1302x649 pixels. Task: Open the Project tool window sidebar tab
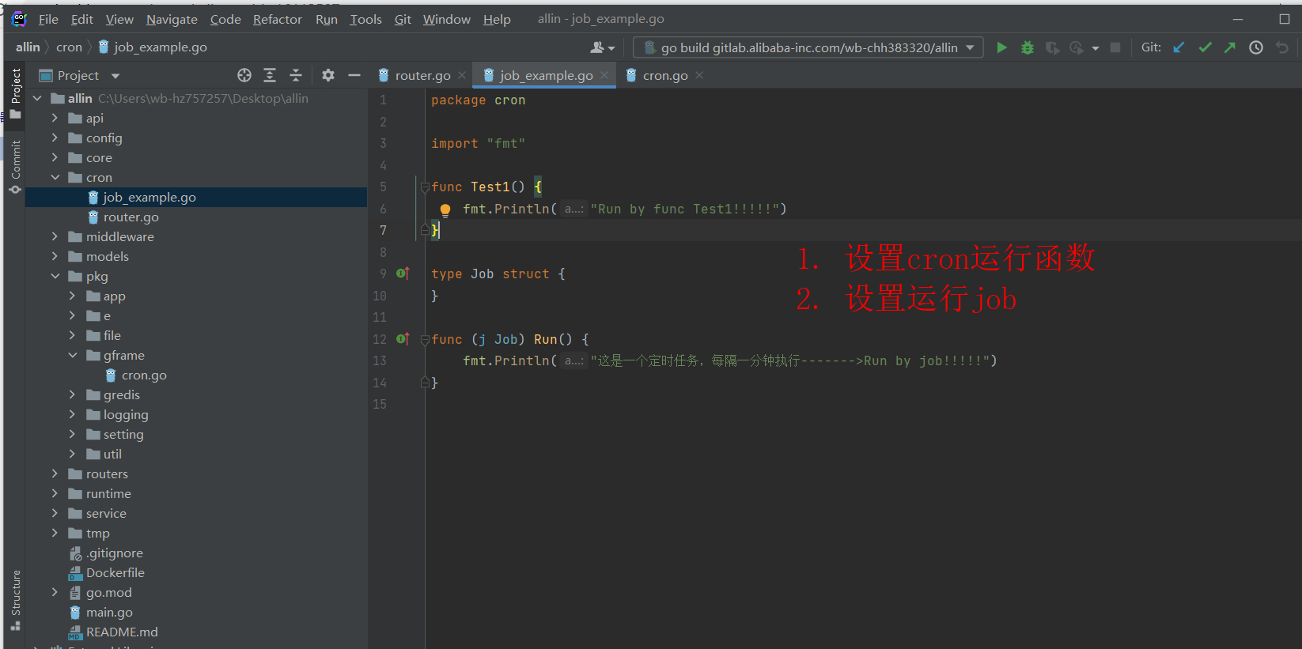coord(15,92)
